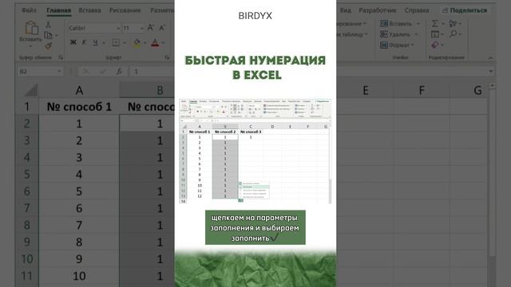
Task: Click the Paste clipboard icon in Excel
Action: click(32, 28)
